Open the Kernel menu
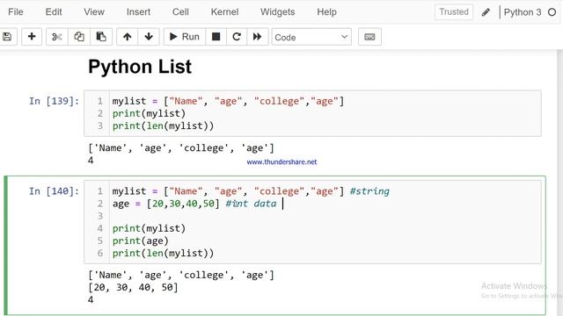The width and height of the screenshot is (563, 316). pyautogui.click(x=224, y=11)
